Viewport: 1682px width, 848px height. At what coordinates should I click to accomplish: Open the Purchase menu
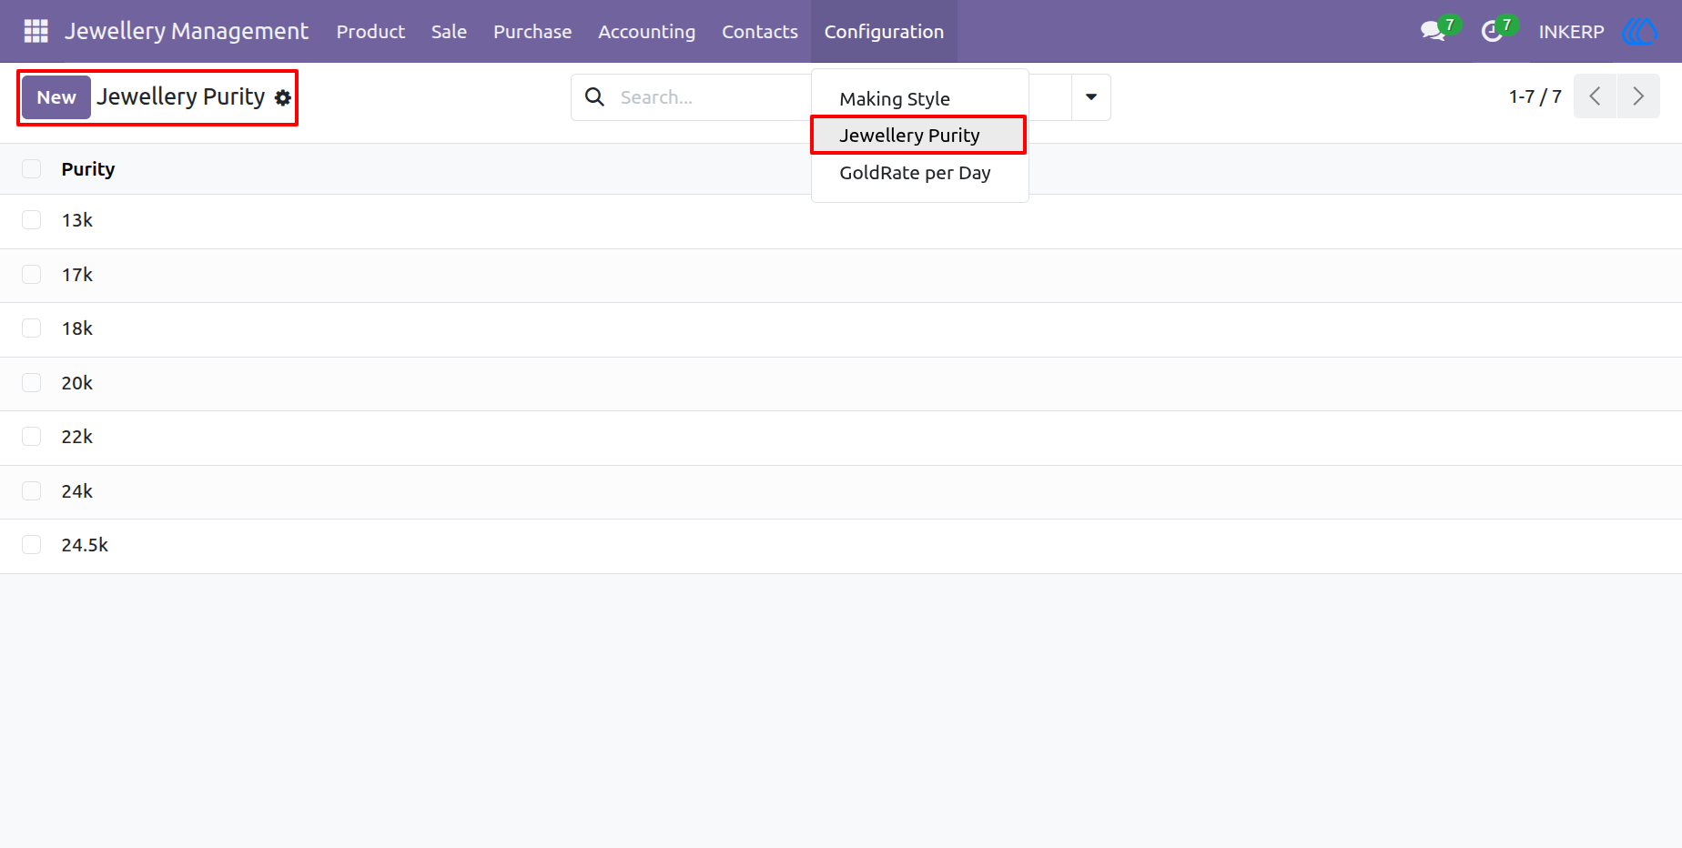tap(532, 31)
